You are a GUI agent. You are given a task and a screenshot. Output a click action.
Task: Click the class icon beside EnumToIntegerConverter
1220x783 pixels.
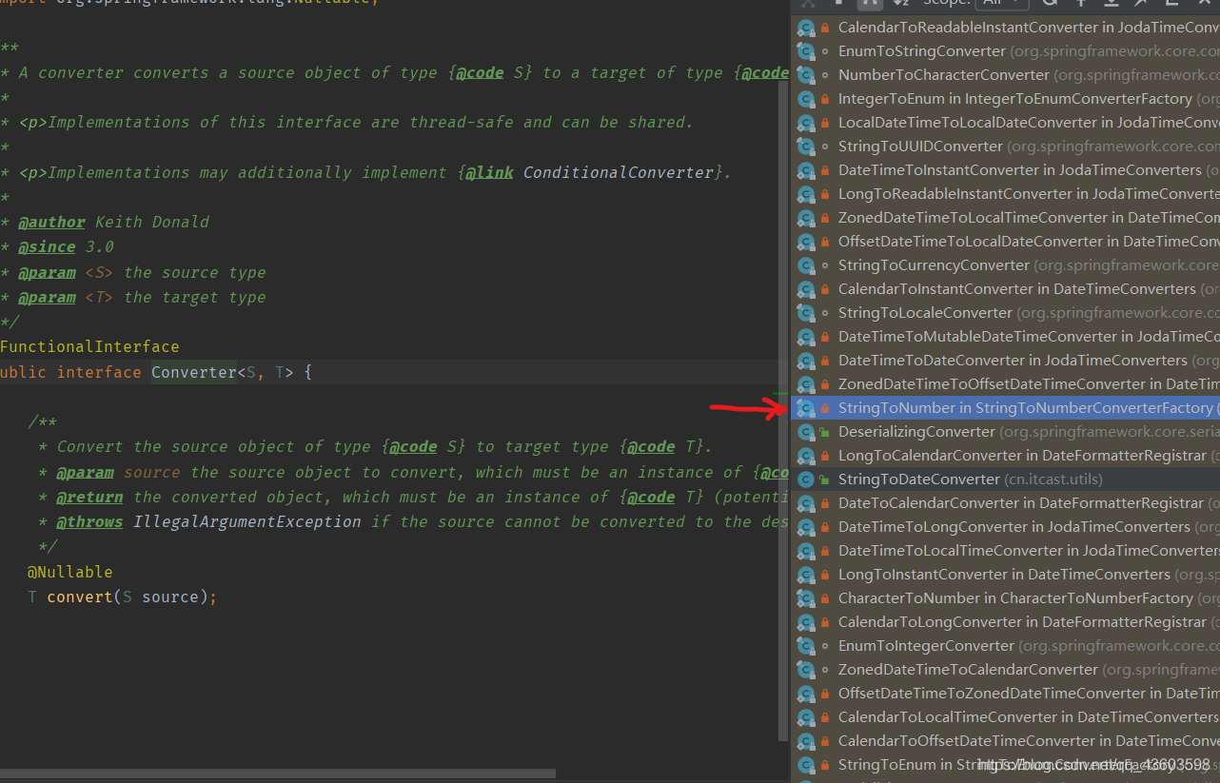pos(806,646)
